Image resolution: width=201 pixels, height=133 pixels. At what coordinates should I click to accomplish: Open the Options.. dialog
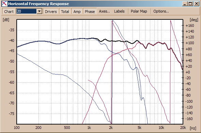161,11
